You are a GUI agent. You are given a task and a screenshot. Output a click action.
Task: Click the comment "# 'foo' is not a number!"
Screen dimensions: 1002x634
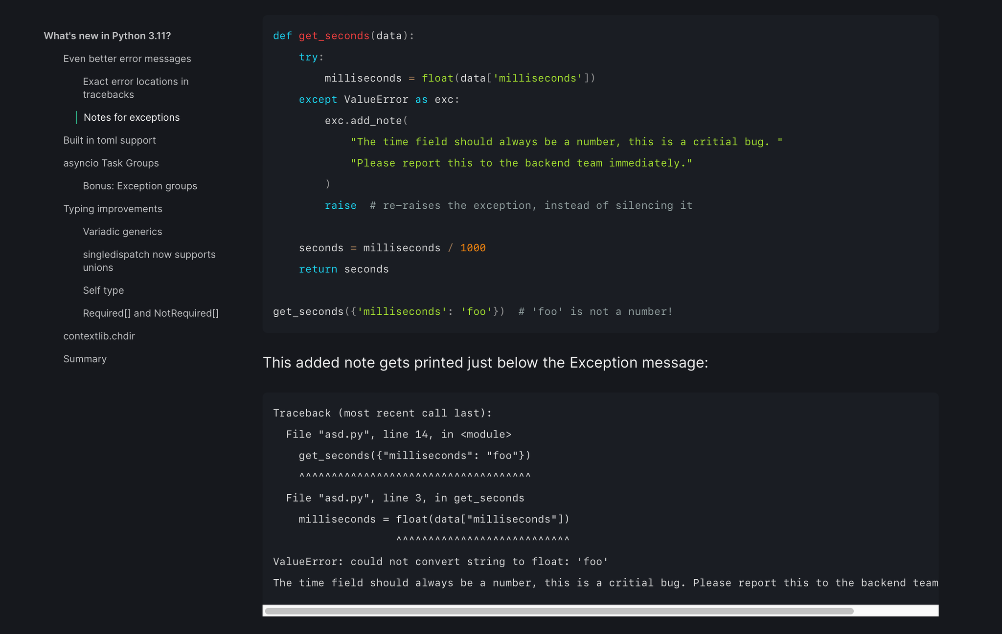coord(595,311)
